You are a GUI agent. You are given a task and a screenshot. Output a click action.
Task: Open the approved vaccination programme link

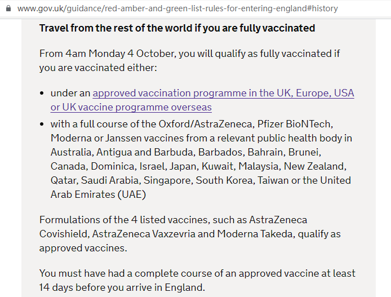[202, 100]
